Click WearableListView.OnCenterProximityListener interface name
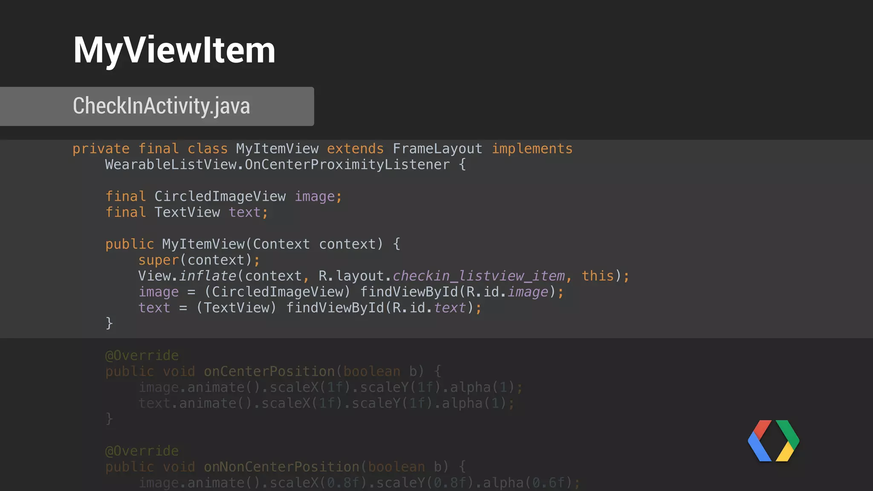This screenshot has height=491, width=873. pos(277,165)
